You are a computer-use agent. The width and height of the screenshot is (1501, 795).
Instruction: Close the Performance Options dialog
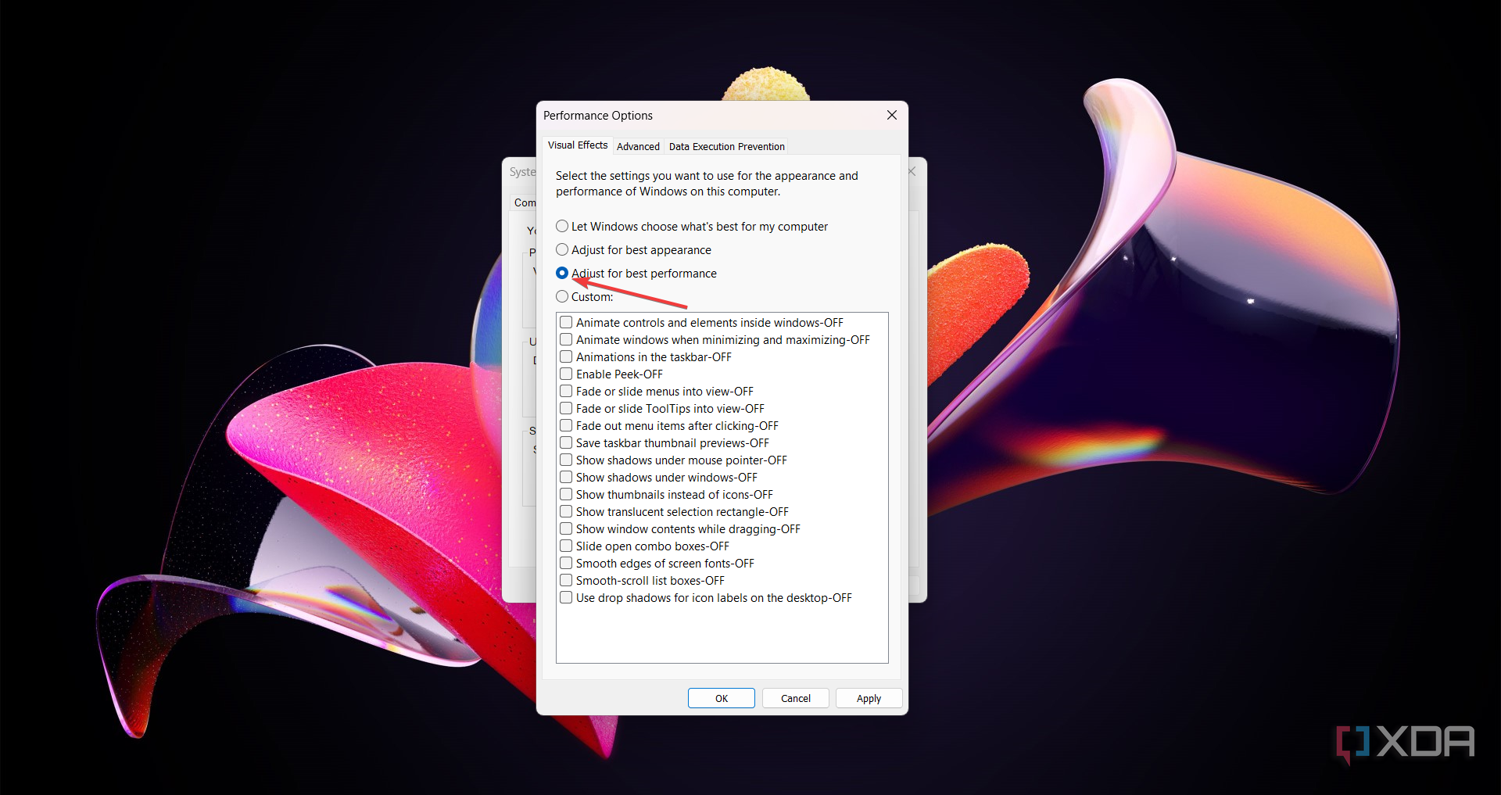892,115
